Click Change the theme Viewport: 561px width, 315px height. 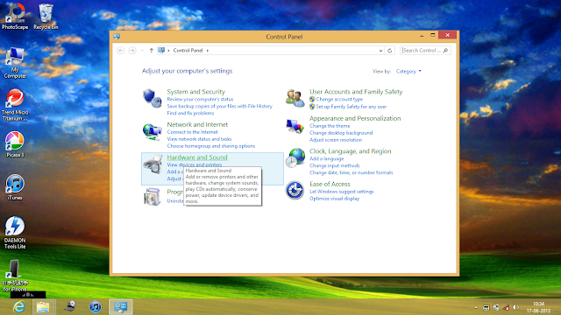[330, 126]
